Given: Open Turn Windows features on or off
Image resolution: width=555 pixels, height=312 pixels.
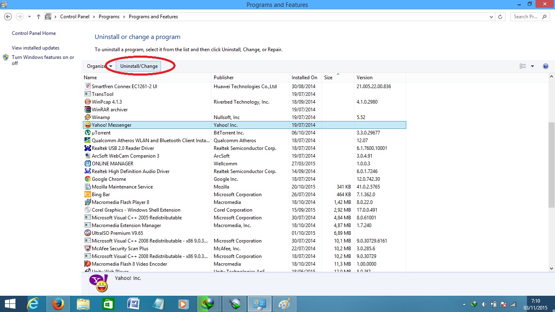Looking at the screenshot, I should point(43,60).
